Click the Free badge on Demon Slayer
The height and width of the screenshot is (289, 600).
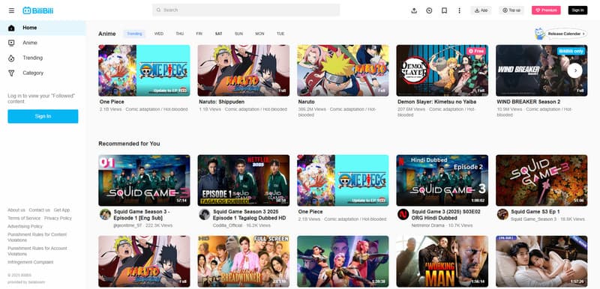coord(476,51)
